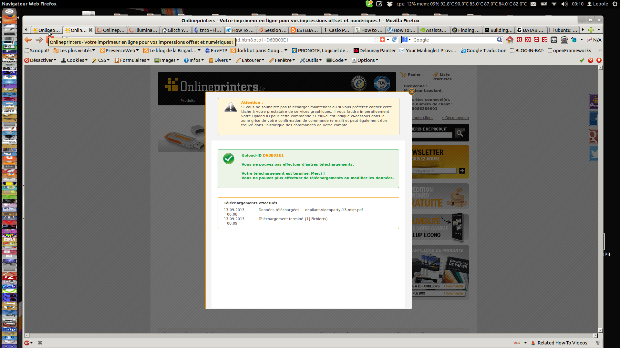Click the horizontal scrollbar at the page bottom
The image size is (620, 348).
coord(310,335)
